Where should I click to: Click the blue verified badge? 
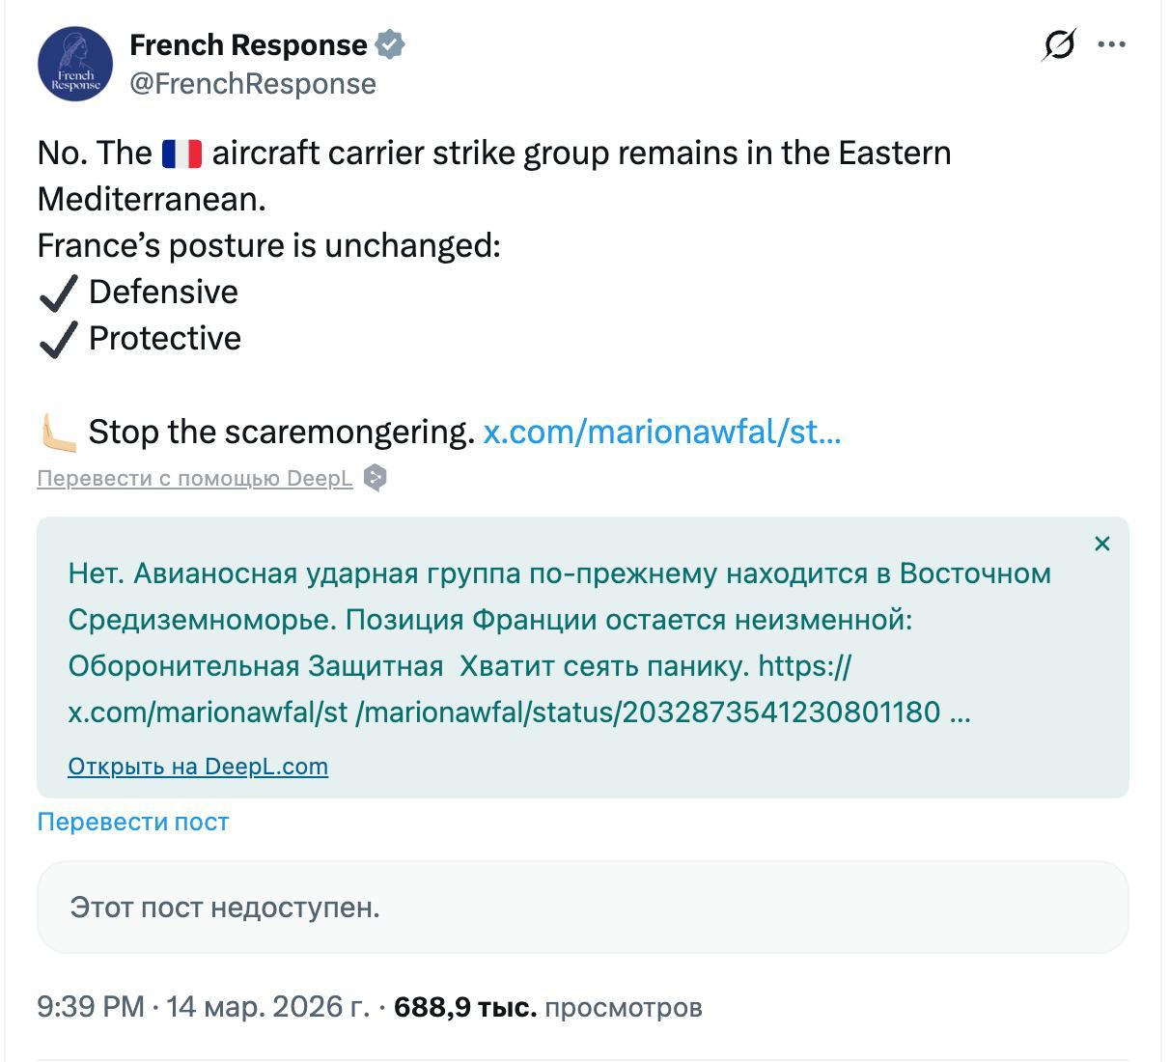(390, 44)
